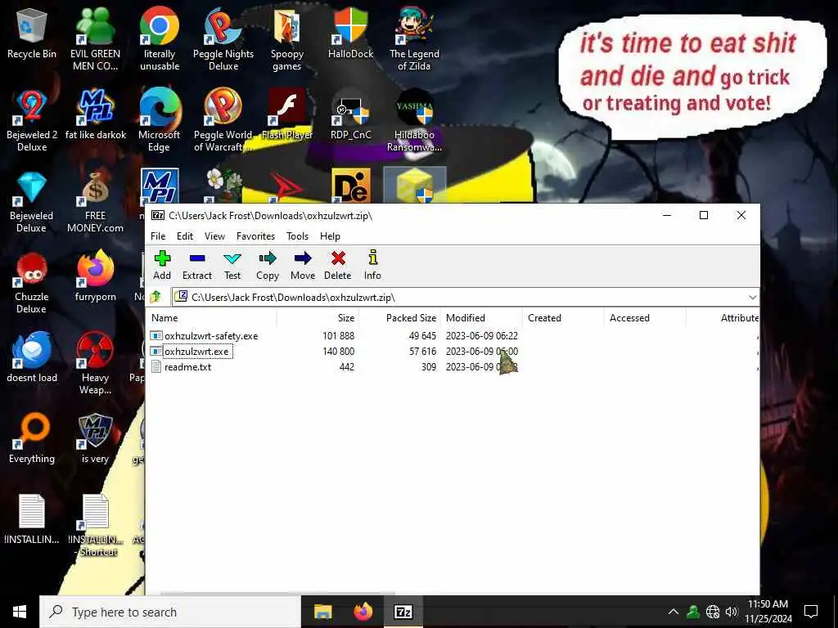Open the File menu
Viewport: 838px width, 628px height.
158,236
